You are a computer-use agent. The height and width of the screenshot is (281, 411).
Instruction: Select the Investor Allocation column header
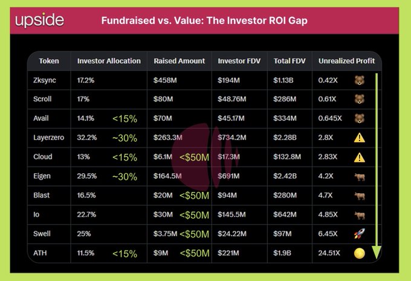[109, 61]
